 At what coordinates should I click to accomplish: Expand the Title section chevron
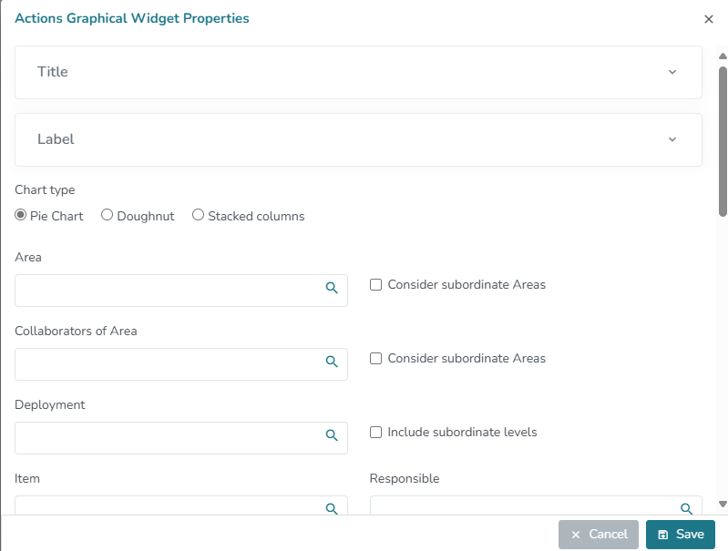(x=672, y=72)
